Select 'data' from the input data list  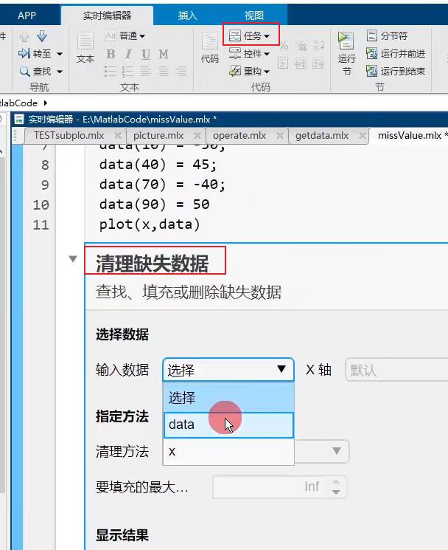(228, 424)
